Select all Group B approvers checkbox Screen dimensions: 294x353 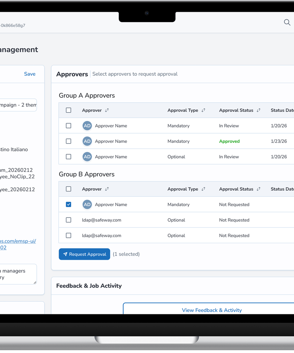(x=69, y=189)
